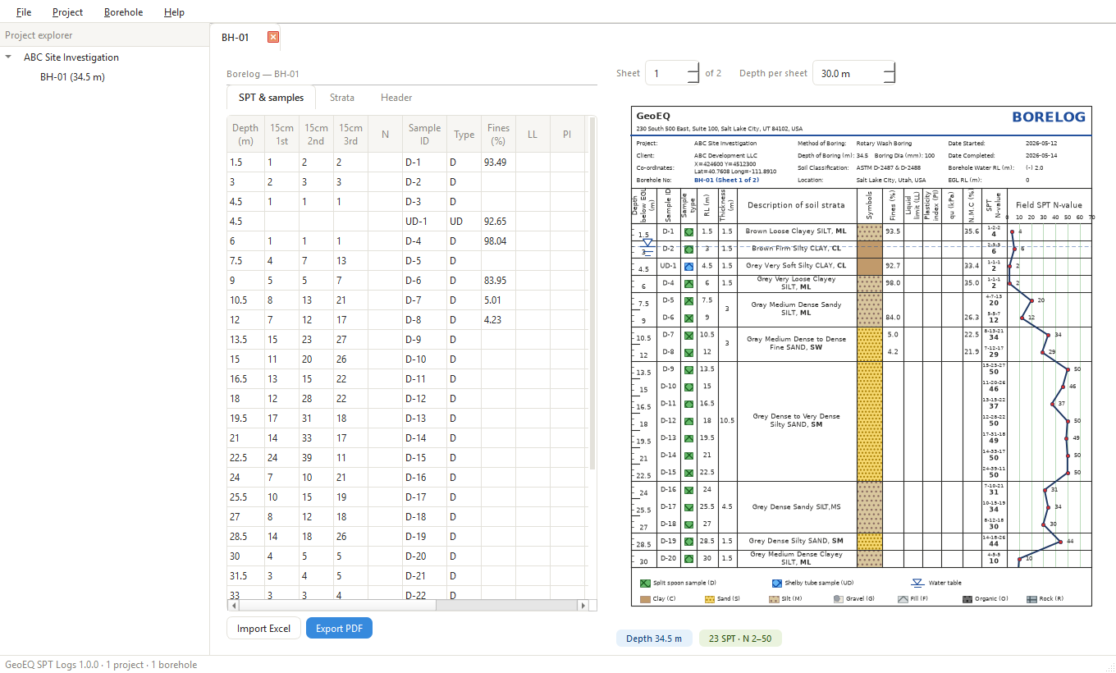Decrease the Depth per sheet with the down stepper
The width and height of the screenshot is (1116, 673).
click(x=890, y=79)
